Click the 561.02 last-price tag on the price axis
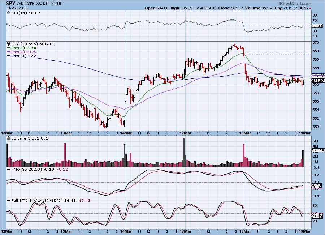Image resolution: width=325 pixels, height=235 pixels. [318, 81]
